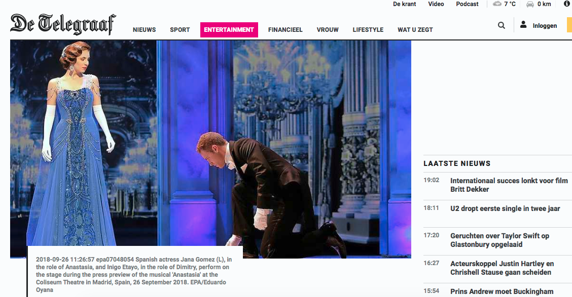The width and height of the screenshot is (572, 297).
Task: Click the user profile icon
Action: tap(523, 25)
